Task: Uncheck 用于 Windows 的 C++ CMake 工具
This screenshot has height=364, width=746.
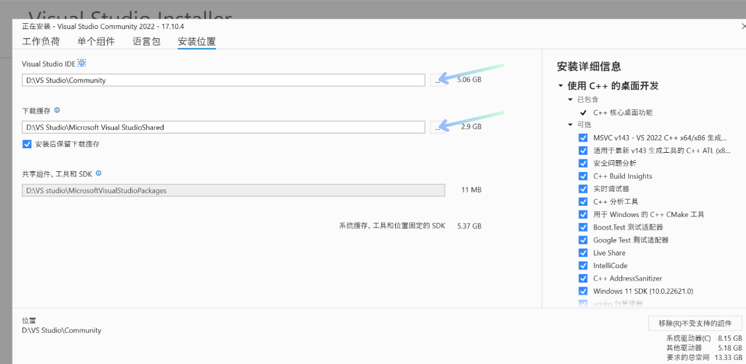Action: (x=583, y=214)
